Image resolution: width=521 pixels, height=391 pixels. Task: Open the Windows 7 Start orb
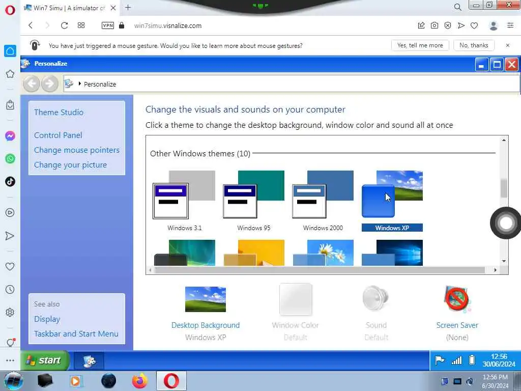(x=13, y=381)
